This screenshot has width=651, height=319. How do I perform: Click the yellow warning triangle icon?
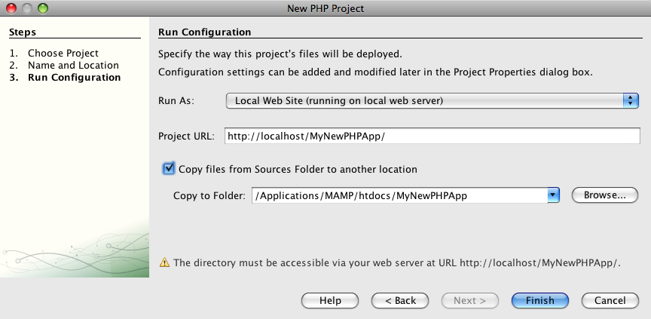pos(164,263)
